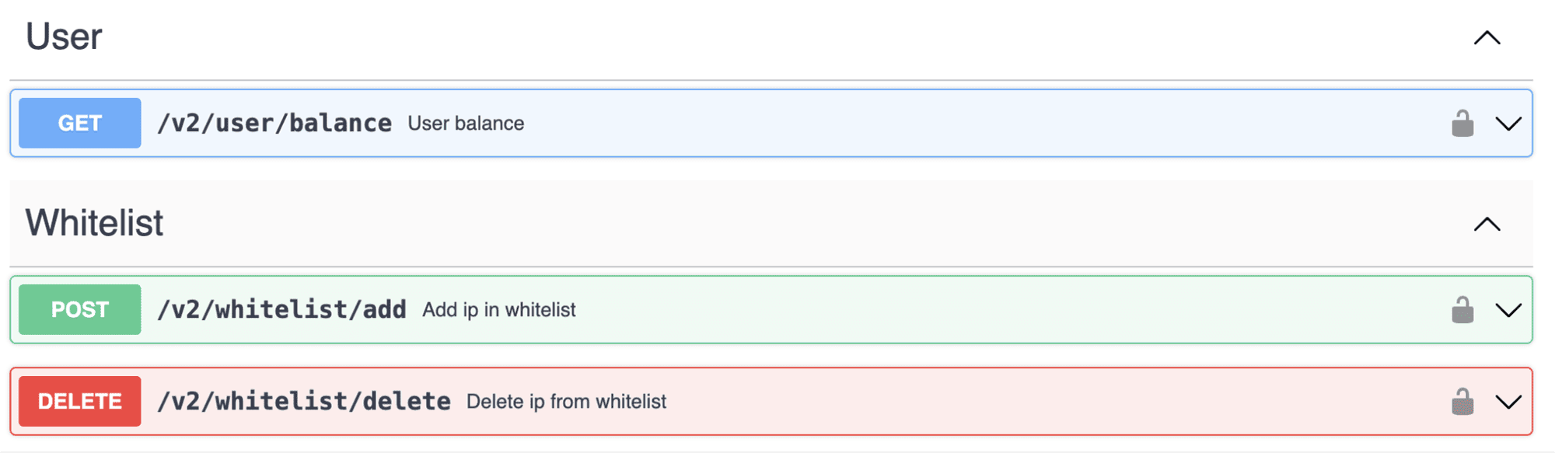Click the green POST method badge
This screenshot has height=453, width=1555.
[x=80, y=309]
